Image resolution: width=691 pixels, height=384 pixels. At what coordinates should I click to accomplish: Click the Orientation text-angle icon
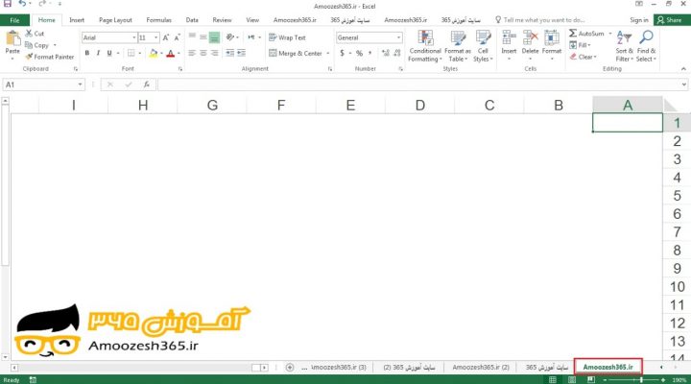click(230, 37)
